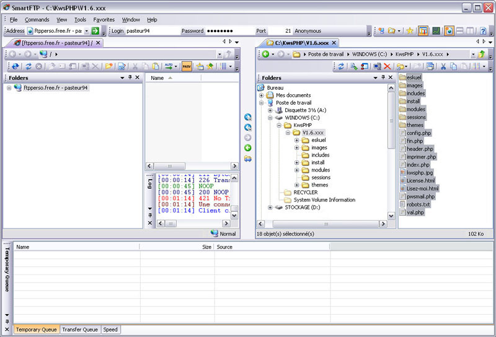
Task: Click the local search/find icon
Action: (354, 66)
